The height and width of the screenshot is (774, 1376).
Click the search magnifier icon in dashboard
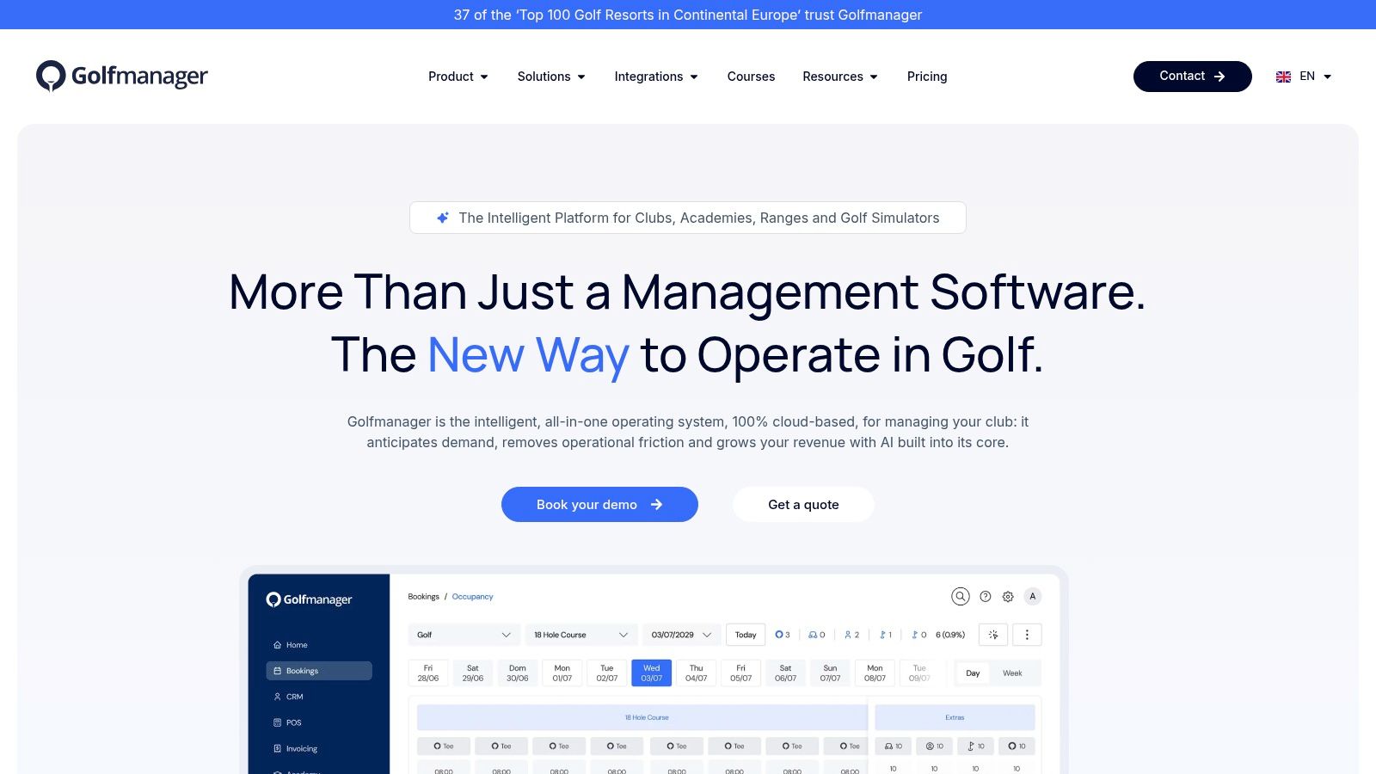(x=961, y=596)
